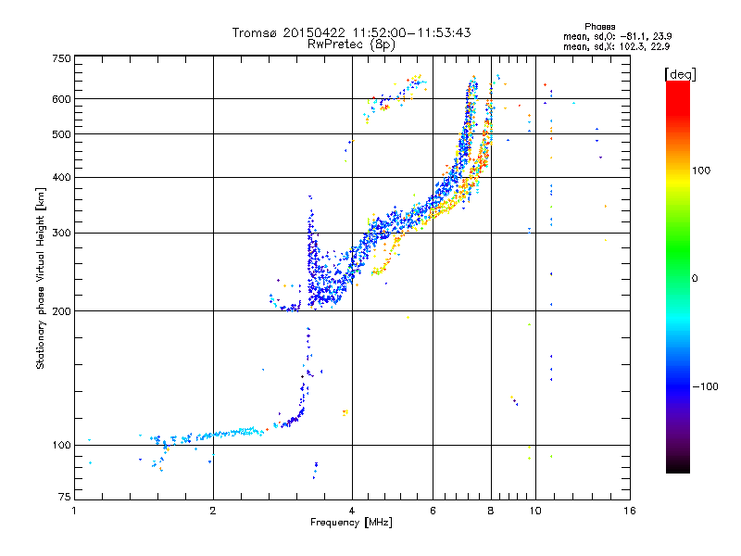The width and height of the screenshot is (741, 556).
Task: Click the x-axis tick label '4'
Action: [x=352, y=511]
